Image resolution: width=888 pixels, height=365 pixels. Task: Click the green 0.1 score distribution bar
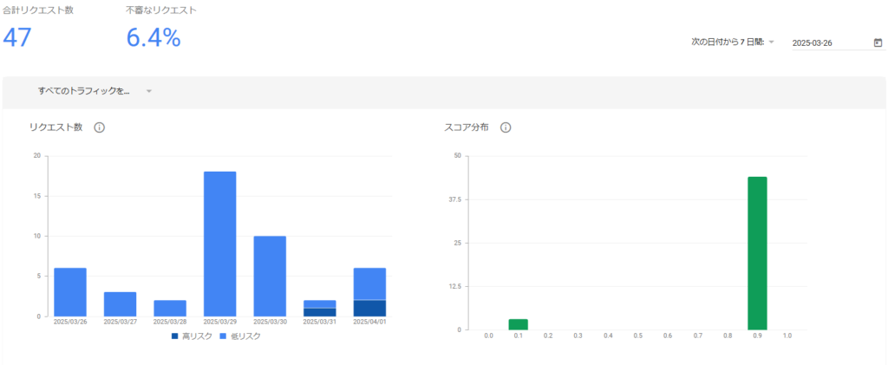(x=518, y=324)
